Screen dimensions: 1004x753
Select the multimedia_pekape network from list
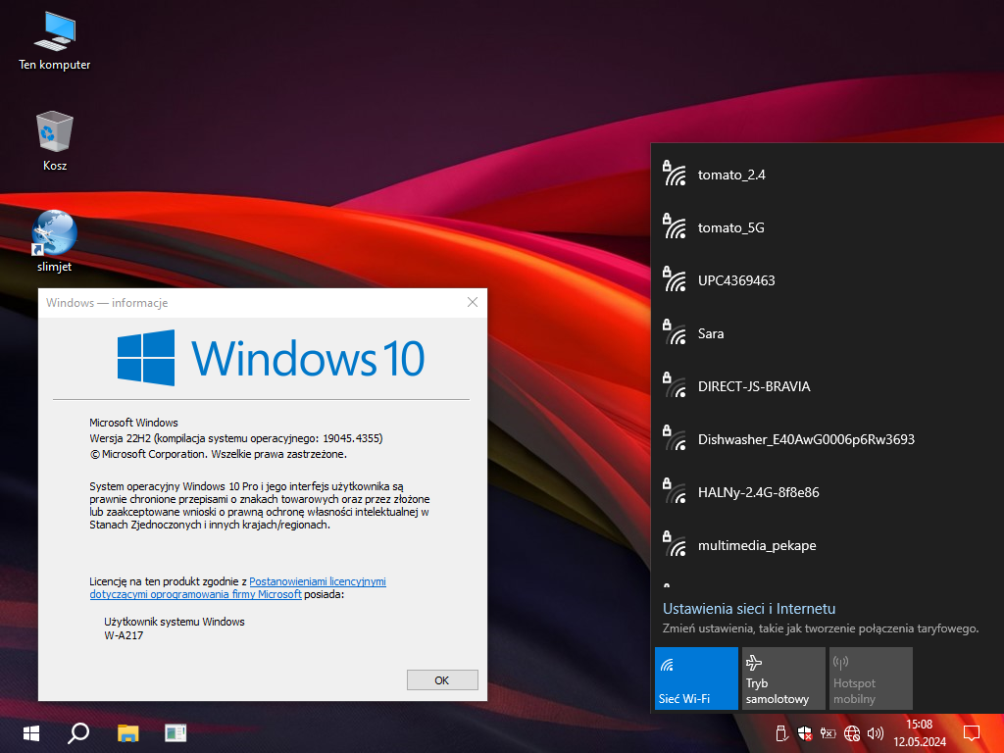(x=756, y=546)
